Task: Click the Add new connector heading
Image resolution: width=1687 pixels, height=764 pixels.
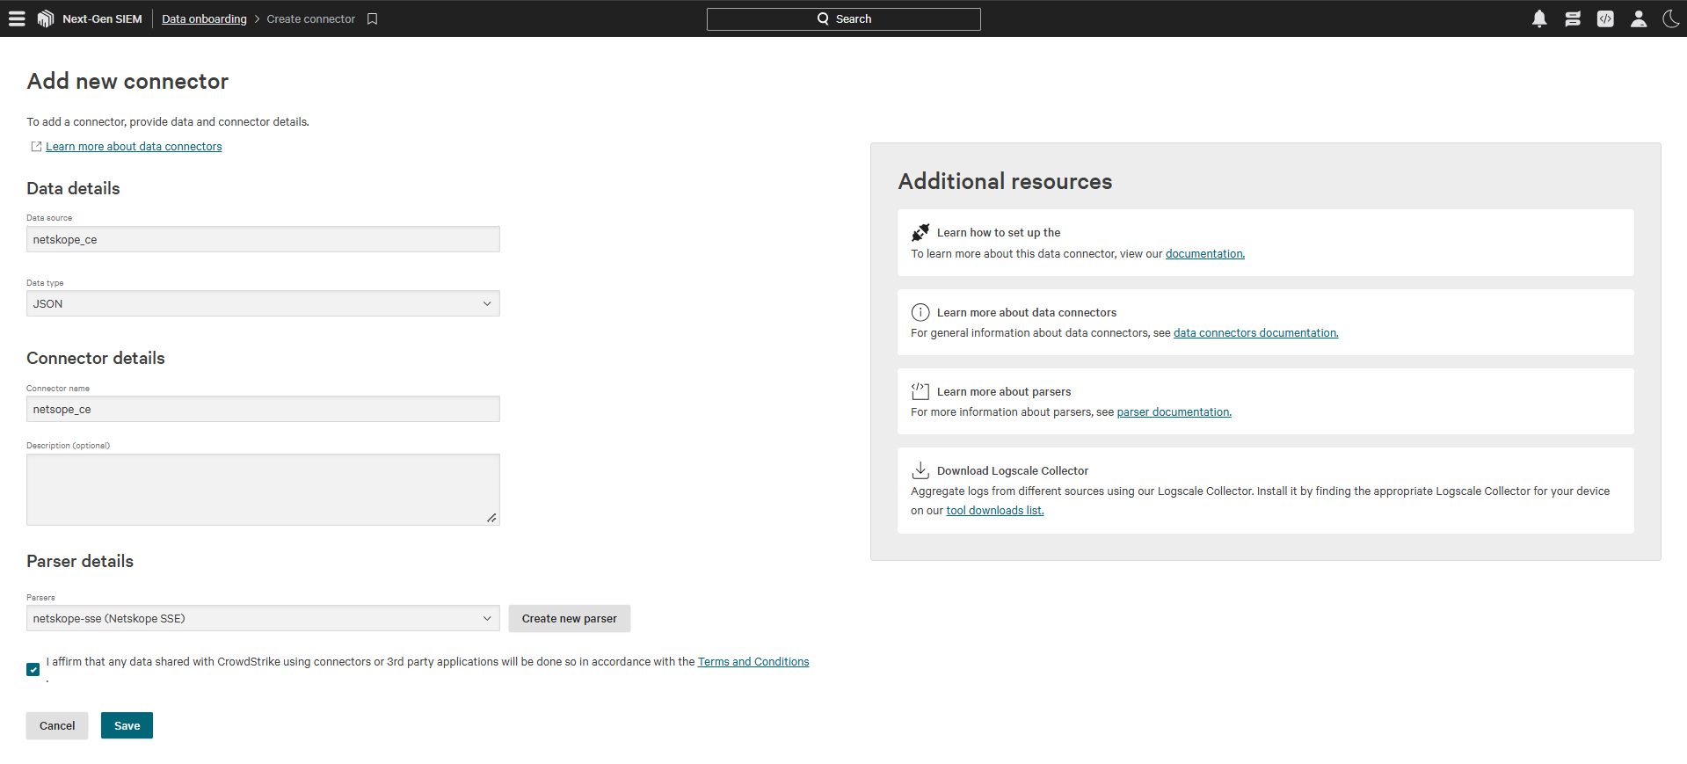Action: click(x=127, y=81)
